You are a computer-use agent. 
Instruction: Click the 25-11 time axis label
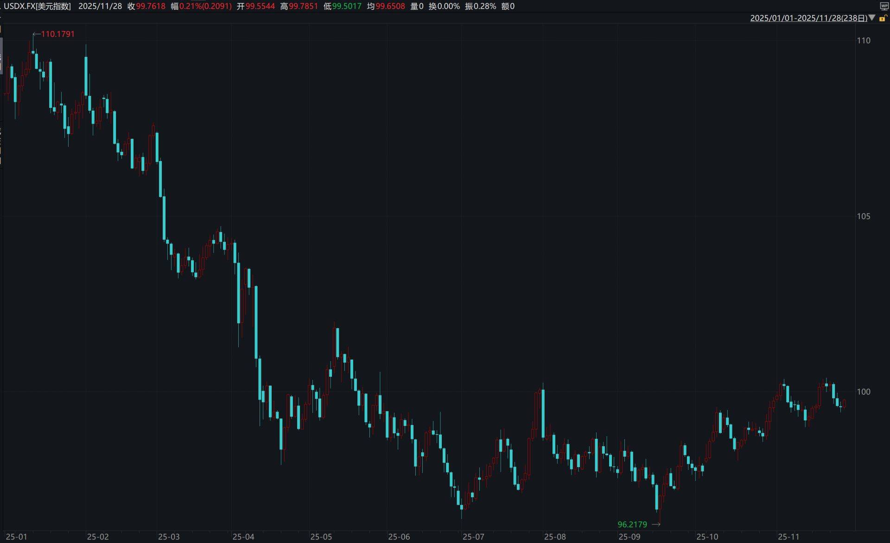[x=788, y=537]
